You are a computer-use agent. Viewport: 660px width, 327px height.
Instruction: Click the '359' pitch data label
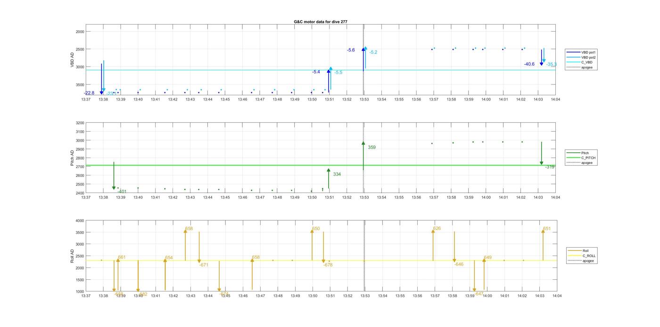[x=372, y=148]
